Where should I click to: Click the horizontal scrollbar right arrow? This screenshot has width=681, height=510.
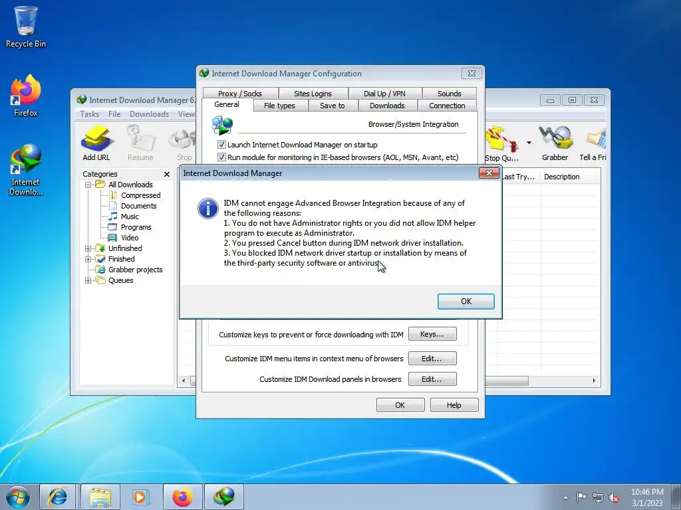[x=594, y=381]
